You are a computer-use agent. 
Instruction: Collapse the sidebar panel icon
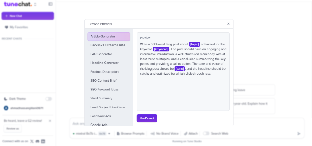[x=51, y=4]
